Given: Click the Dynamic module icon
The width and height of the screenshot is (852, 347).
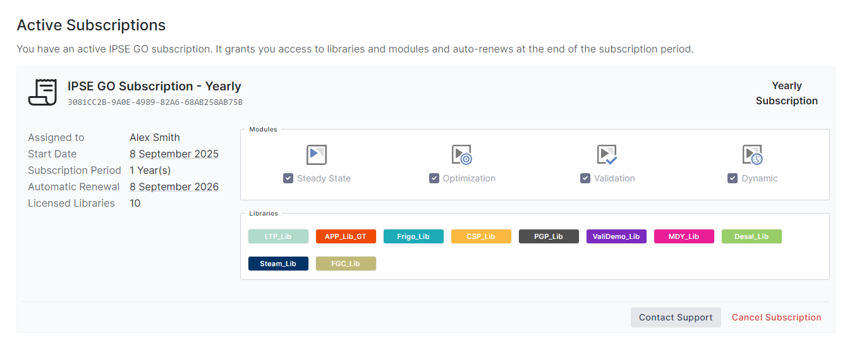Looking at the screenshot, I should 752,155.
